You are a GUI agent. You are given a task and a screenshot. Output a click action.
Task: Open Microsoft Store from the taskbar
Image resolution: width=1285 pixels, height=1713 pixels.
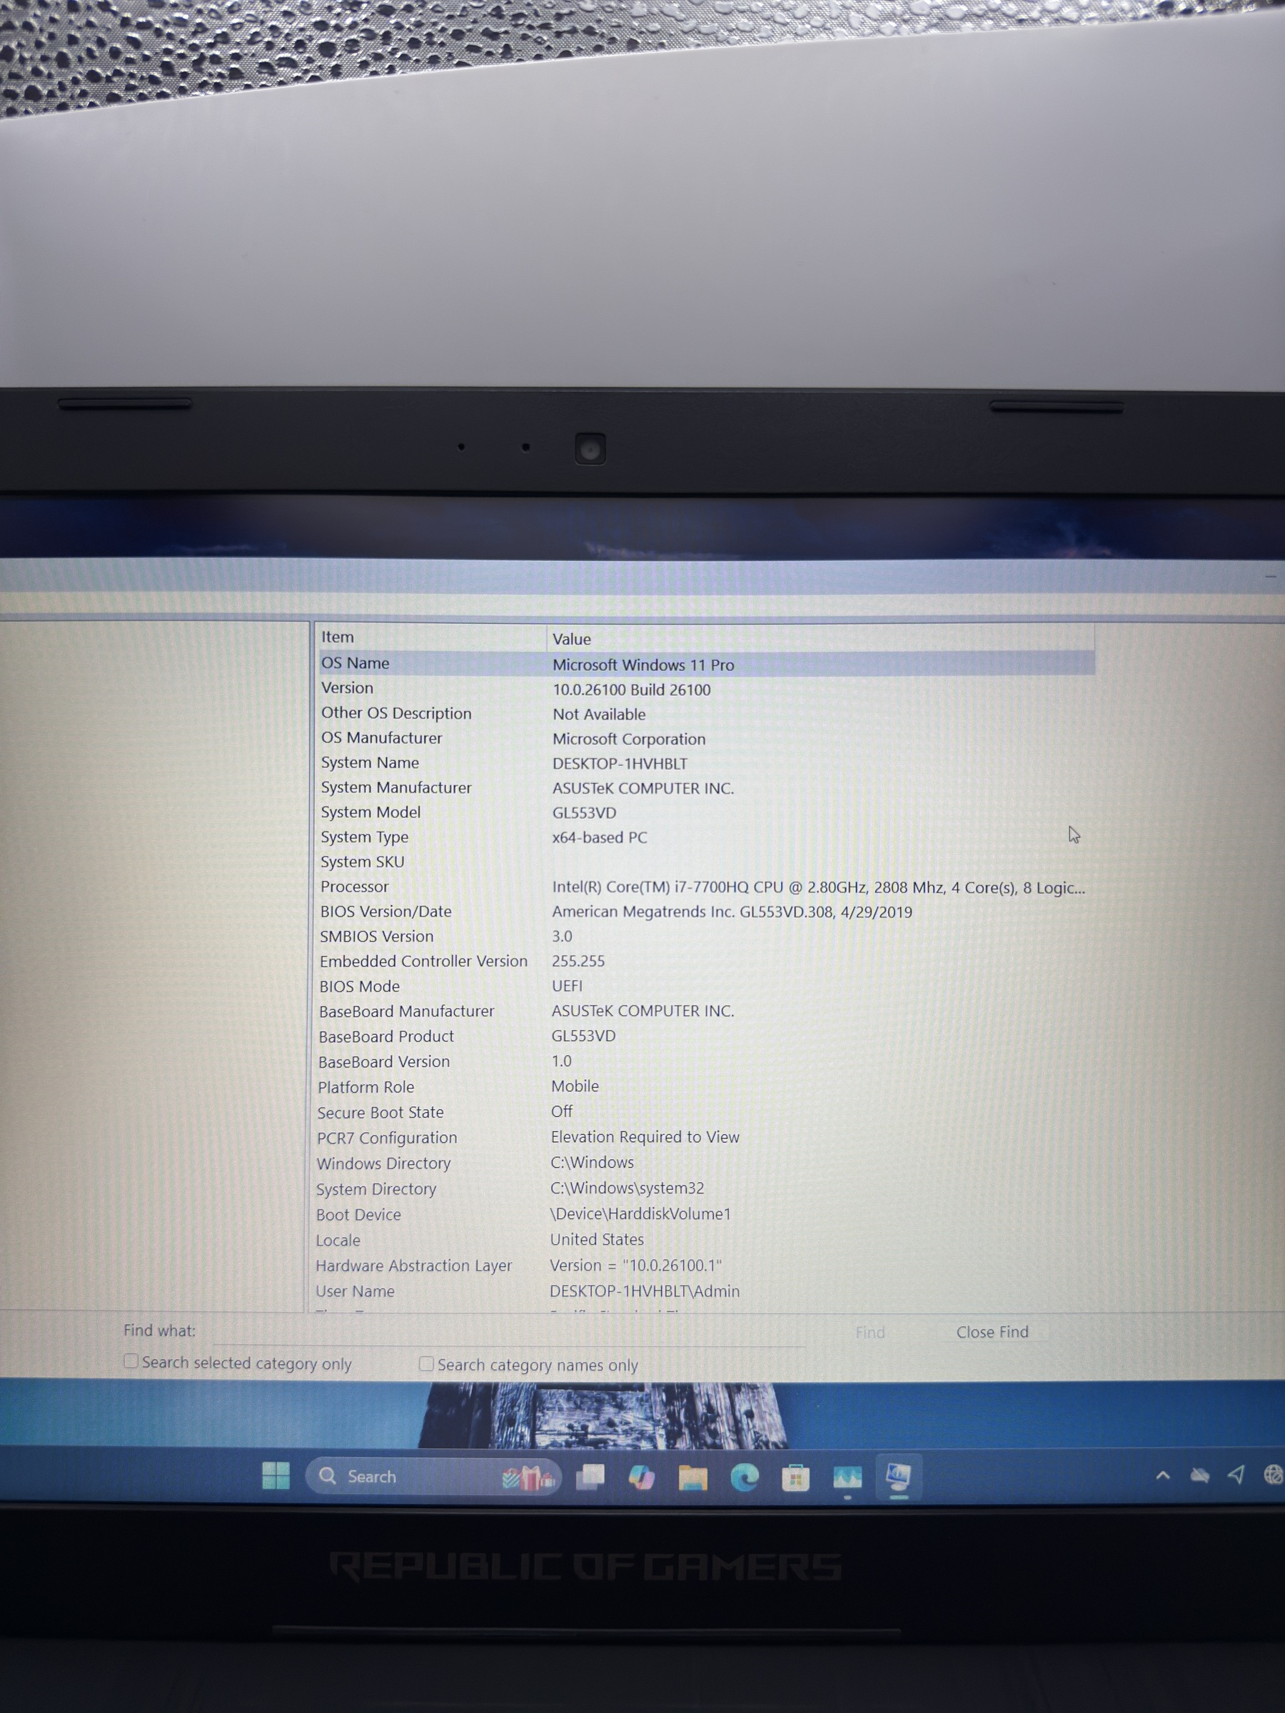(795, 1478)
